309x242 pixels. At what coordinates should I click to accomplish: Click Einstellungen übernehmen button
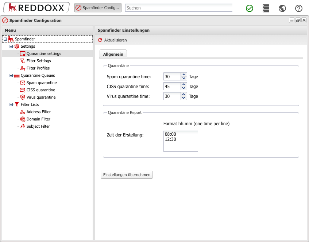point(127,175)
